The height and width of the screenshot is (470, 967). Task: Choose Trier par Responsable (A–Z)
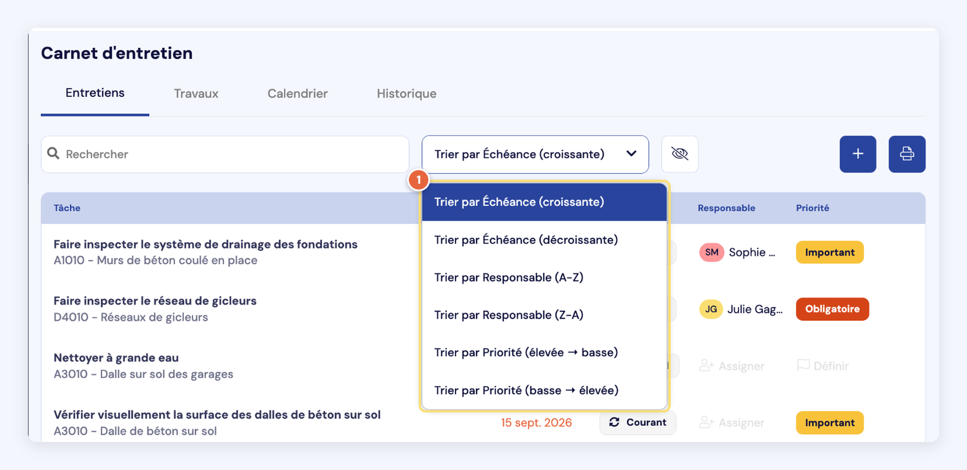tap(544, 277)
